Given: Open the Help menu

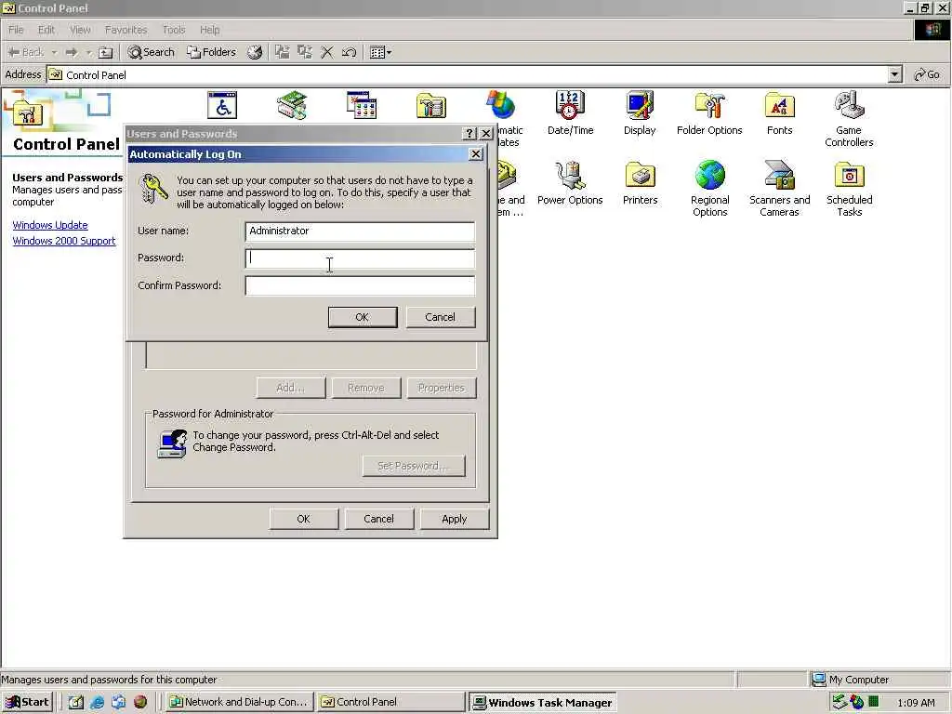Looking at the screenshot, I should (210, 30).
